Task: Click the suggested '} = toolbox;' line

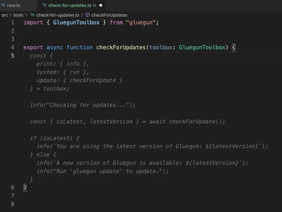Action: (49, 88)
